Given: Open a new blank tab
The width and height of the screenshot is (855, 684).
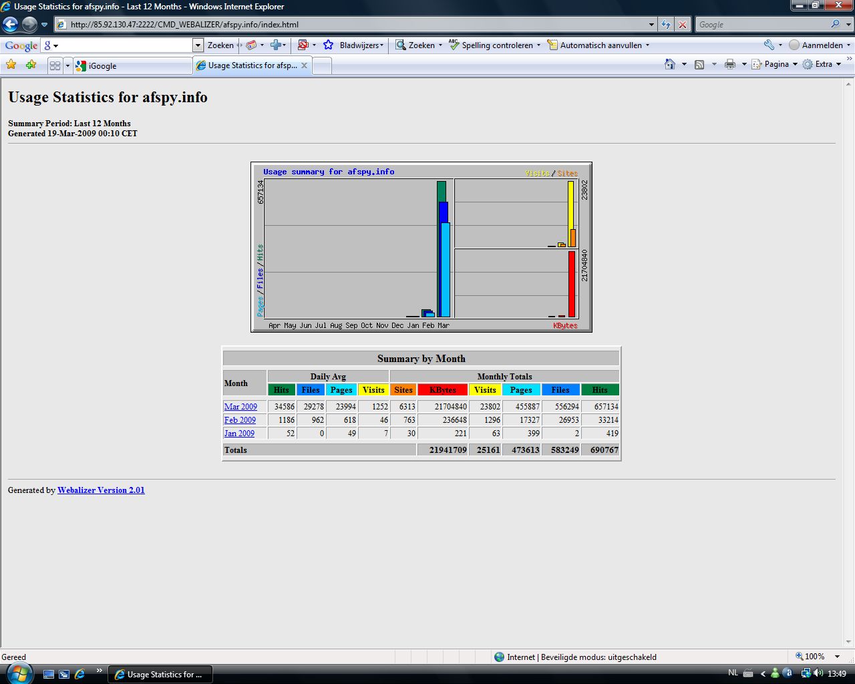Looking at the screenshot, I should pyautogui.click(x=322, y=65).
